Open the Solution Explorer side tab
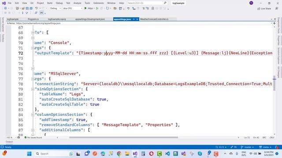 pyautogui.click(x=278, y=56)
